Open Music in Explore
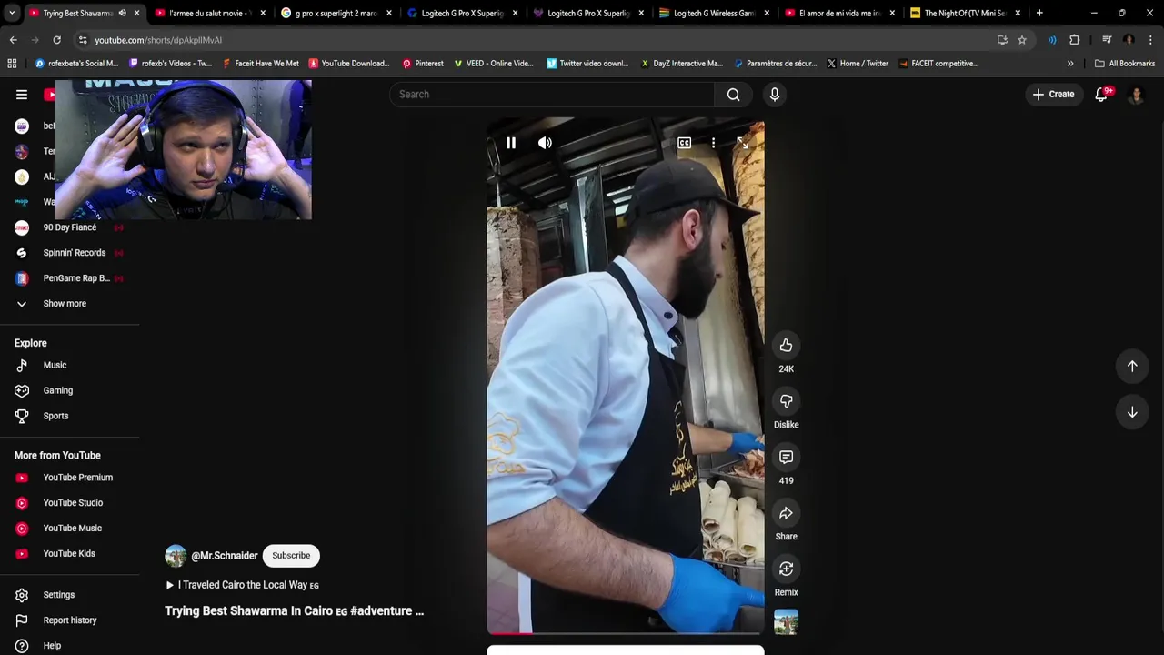1164x655 pixels. pos(70,365)
